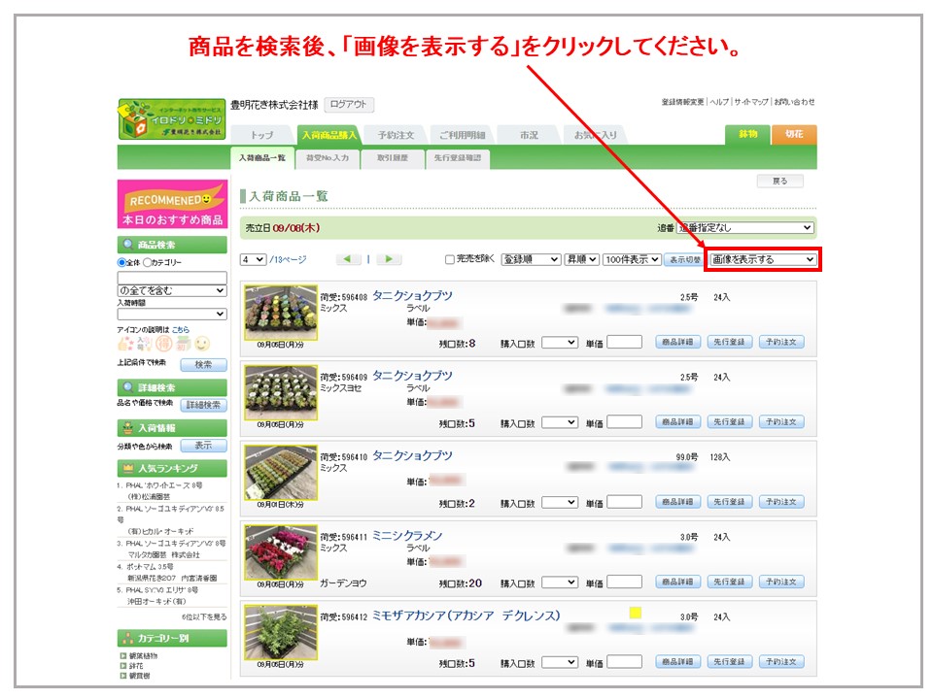This screenshot has width=933, height=699.
Task: Click the yellow color swatch on ミモザアカシア row
Action: coord(636,613)
